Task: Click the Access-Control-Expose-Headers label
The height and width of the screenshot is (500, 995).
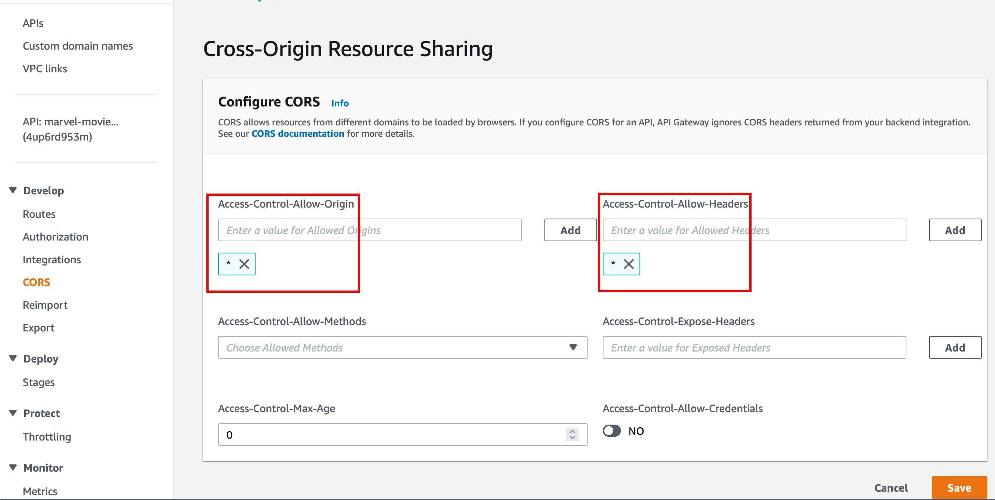Action: 678,321
